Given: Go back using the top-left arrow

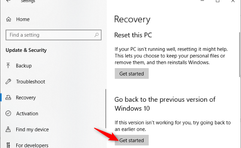Looking at the screenshot, I should point(8,1).
